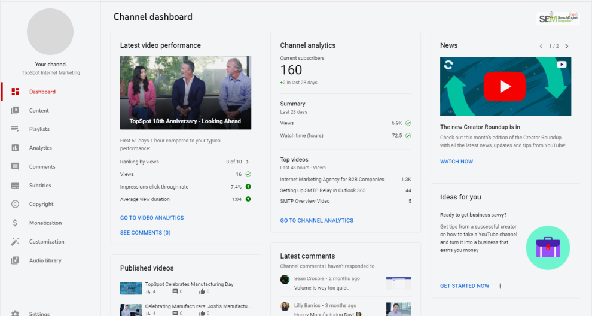Open TopSpot Celebrates Manufacturing Day thumbnail

point(131,288)
